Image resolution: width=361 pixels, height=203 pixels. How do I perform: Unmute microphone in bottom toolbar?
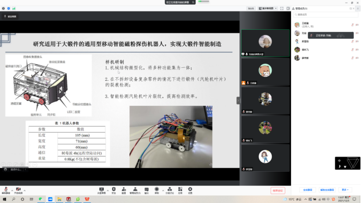pyautogui.click(x=6, y=190)
